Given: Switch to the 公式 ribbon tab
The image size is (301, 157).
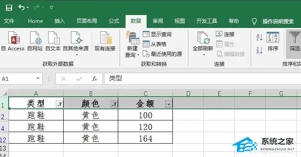Looking at the screenshot, I should [114, 21].
